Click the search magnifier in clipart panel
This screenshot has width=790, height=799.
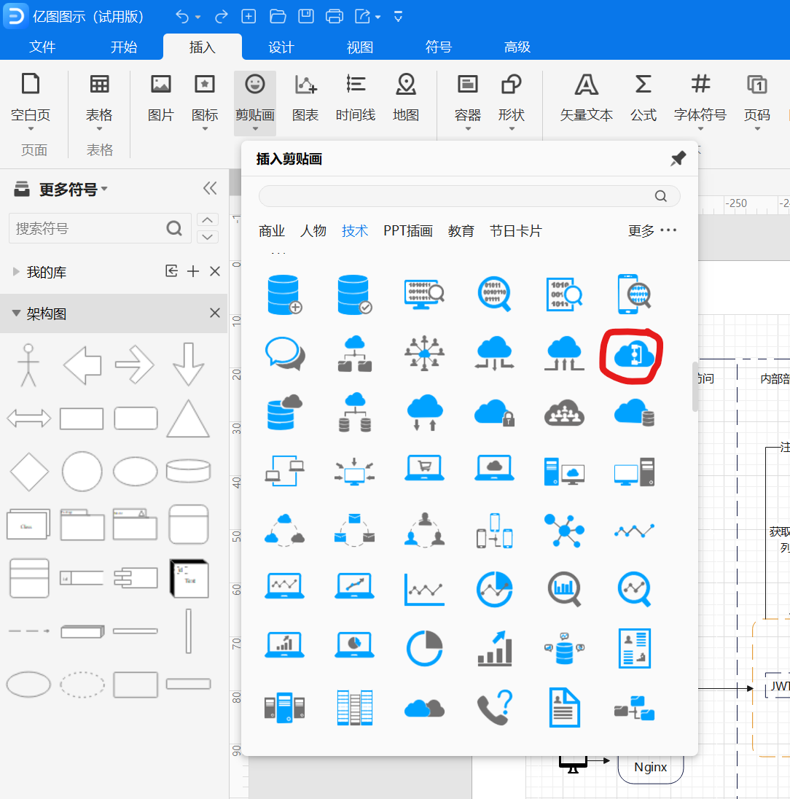tap(660, 196)
